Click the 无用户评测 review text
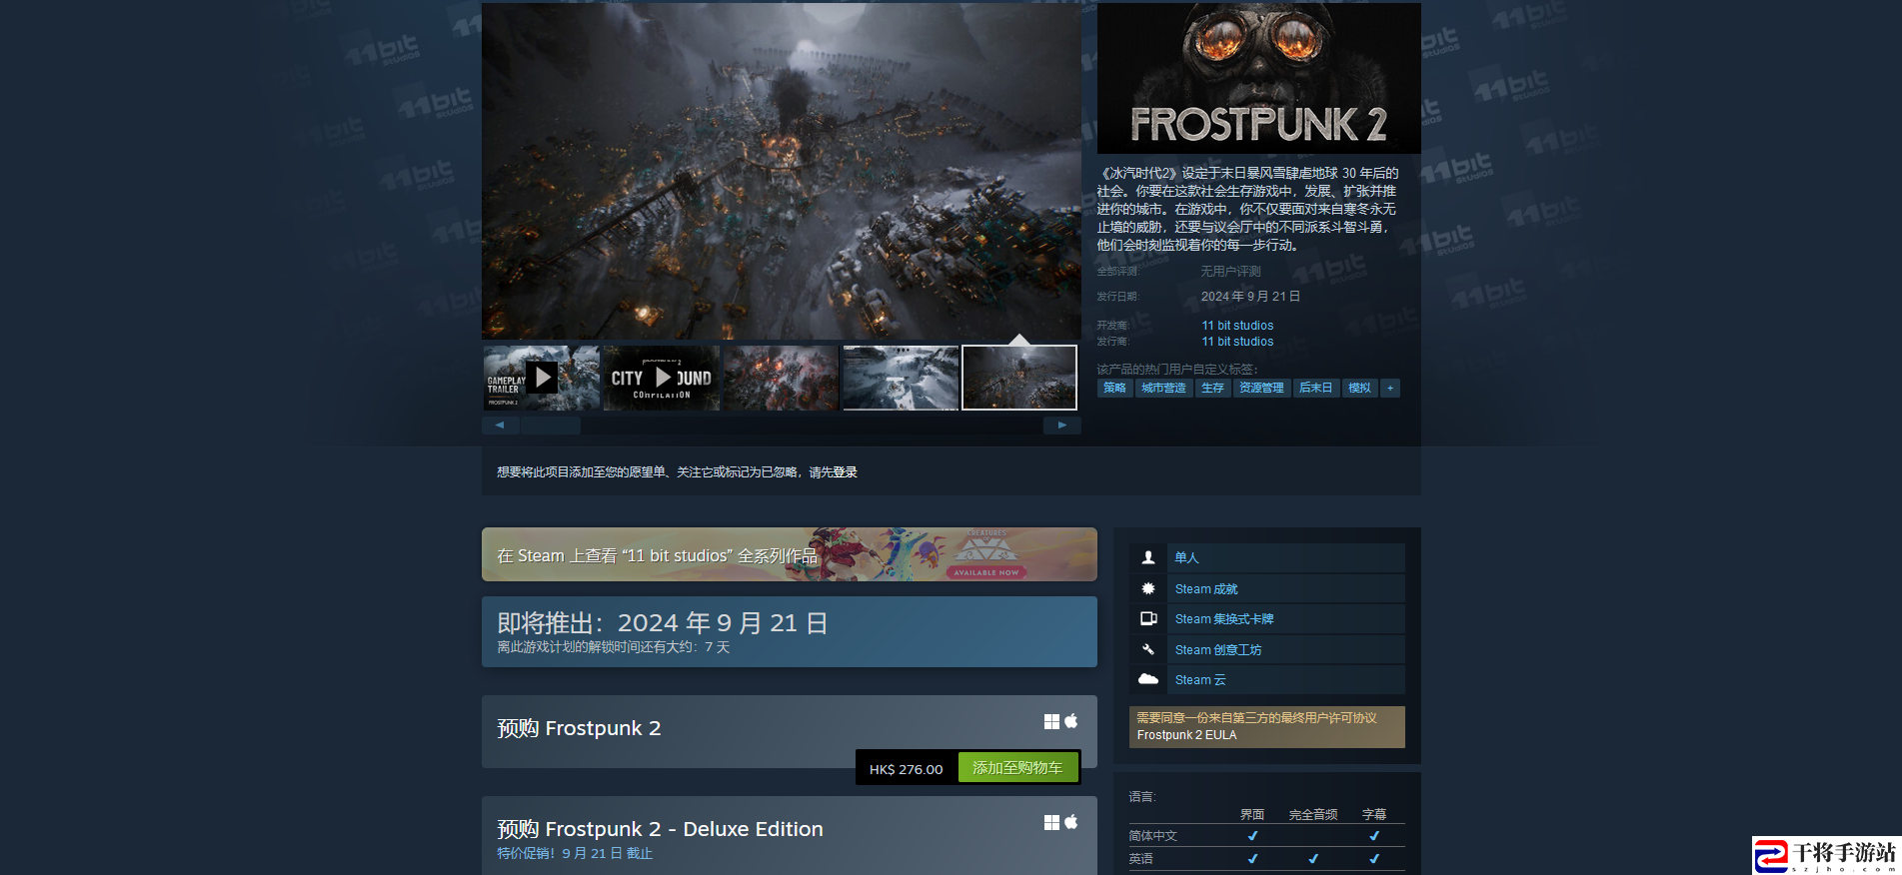1902x875 pixels. click(1230, 272)
